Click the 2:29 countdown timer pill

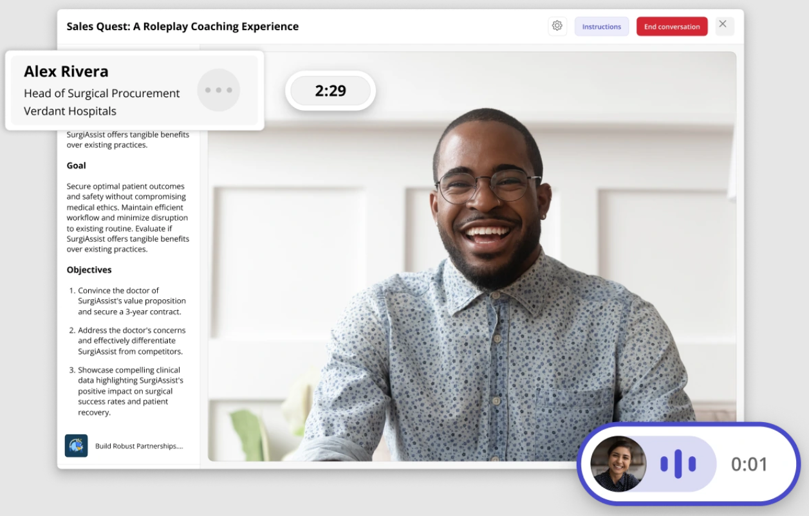coord(331,91)
